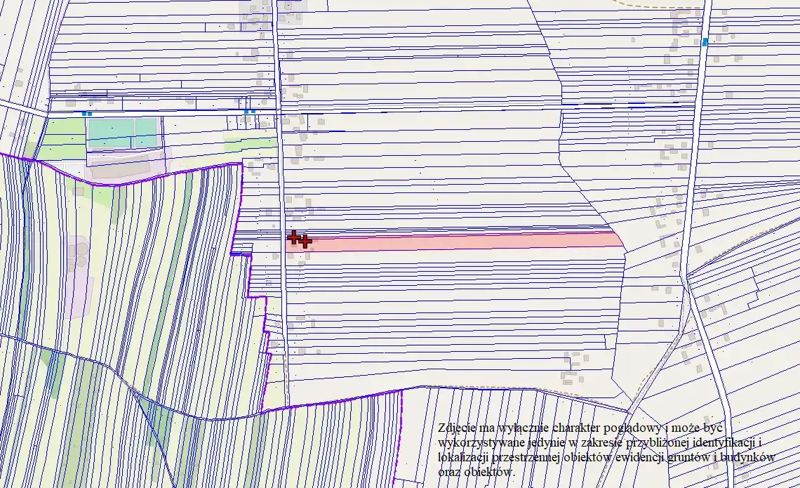Select the pink highlighted parcel

point(463,242)
